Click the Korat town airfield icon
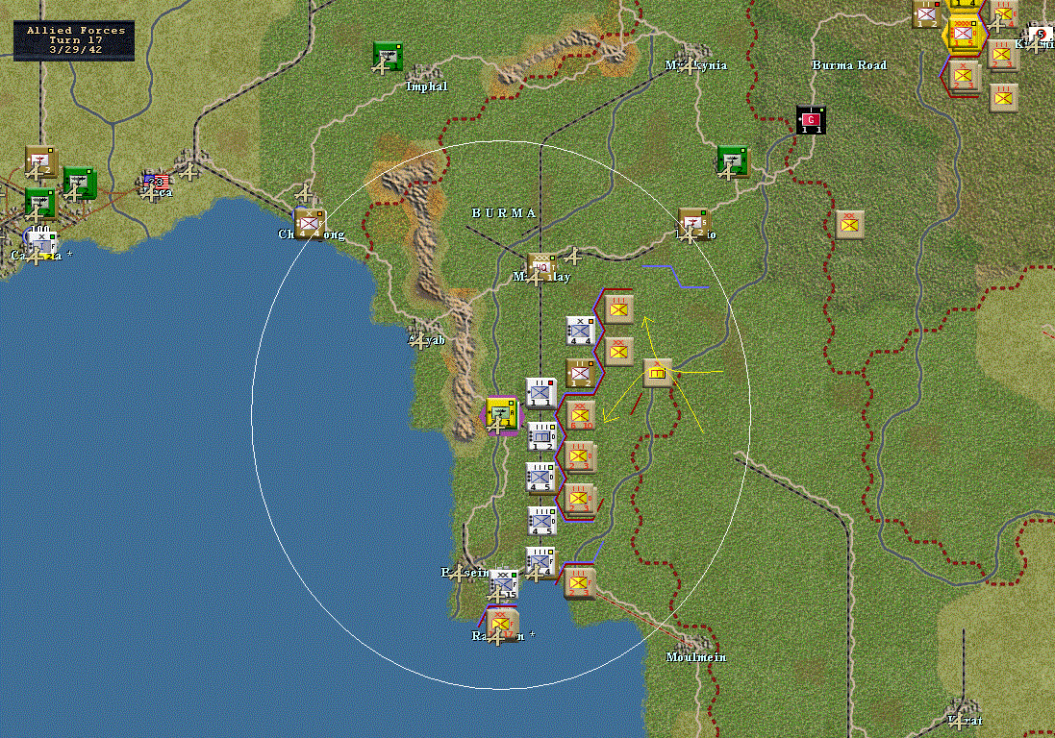Viewport: 1055px width, 738px height. [958, 722]
